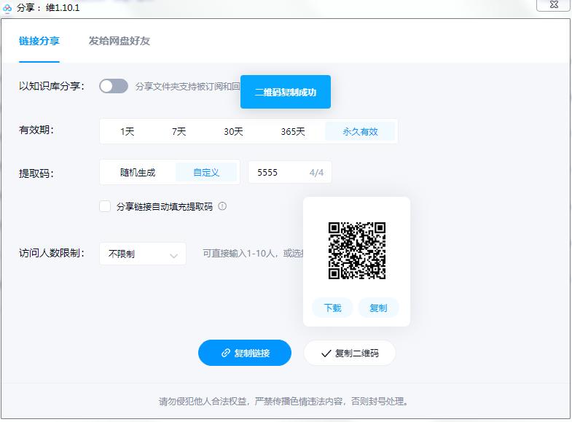Click the 二维码复制成功 notification toast
Image resolution: width=572 pixels, height=422 pixels.
[286, 92]
